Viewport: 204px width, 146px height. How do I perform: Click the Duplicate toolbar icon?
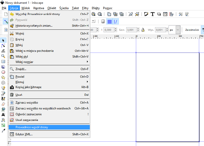[x=109, y=14]
